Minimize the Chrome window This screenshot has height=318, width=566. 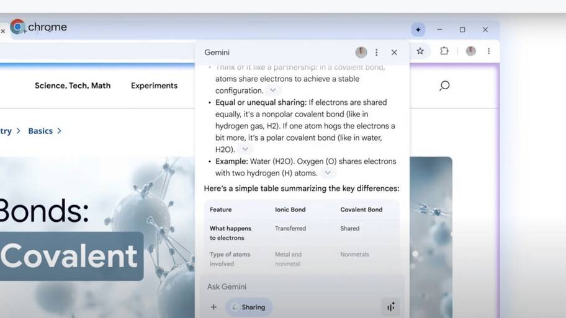click(439, 30)
